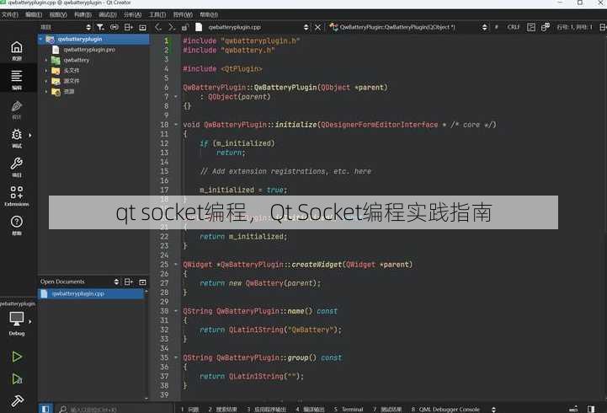
Task: Place cursor on 'return new QwBattery(parent);' line
Action: (260, 283)
